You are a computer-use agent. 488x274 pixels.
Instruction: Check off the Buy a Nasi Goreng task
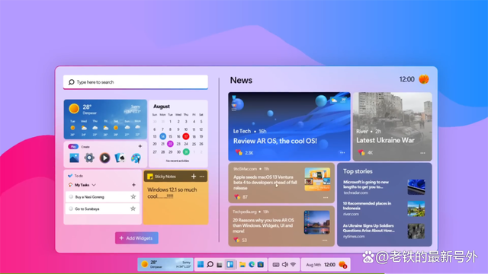click(x=71, y=196)
